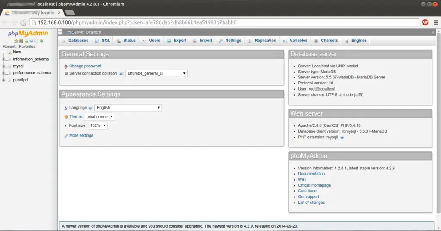Click the More settings wrench icon
The width and height of the screenshot is (441, 231).
coord(66,136)
